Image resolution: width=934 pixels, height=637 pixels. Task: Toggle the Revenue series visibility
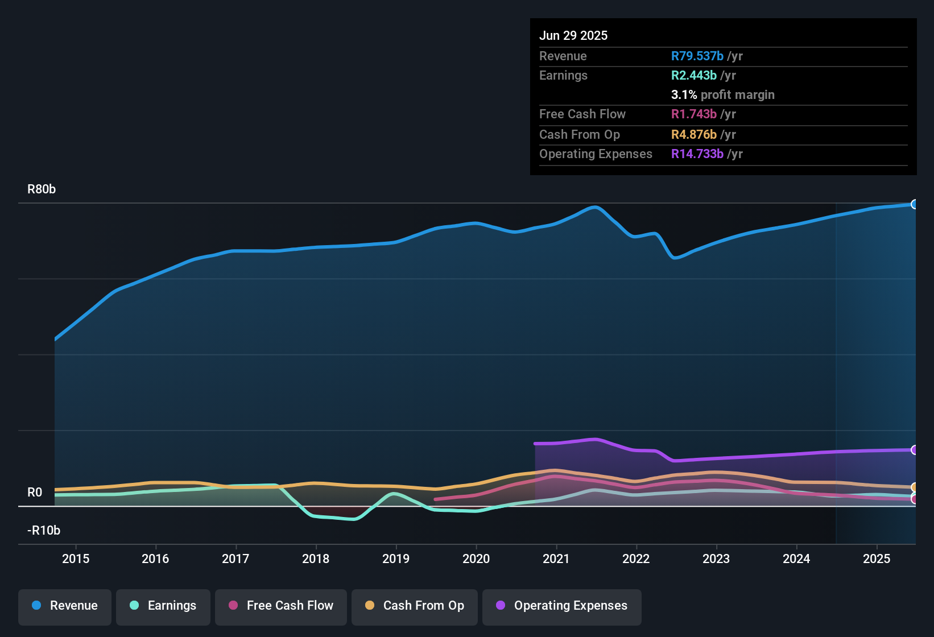(64, 607)
